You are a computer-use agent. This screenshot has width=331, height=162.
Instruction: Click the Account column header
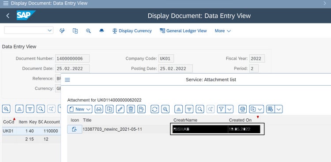coord(52,122)
